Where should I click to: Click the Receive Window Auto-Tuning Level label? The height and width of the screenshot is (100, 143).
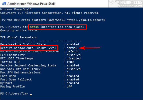[x=28, y=48]
